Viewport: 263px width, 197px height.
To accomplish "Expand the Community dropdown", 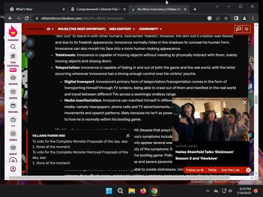I will click(x=151, y=29).
